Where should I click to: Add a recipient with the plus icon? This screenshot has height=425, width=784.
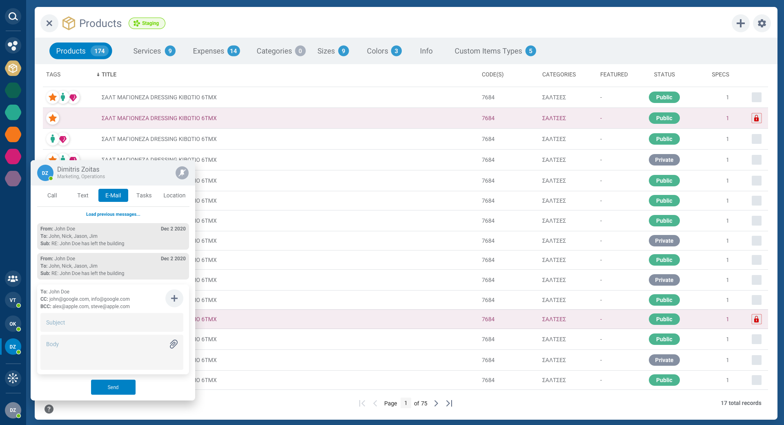tap(174, 298)
